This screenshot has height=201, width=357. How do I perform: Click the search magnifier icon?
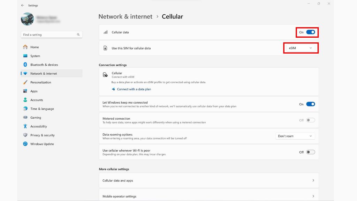click(x=78, y=35)
